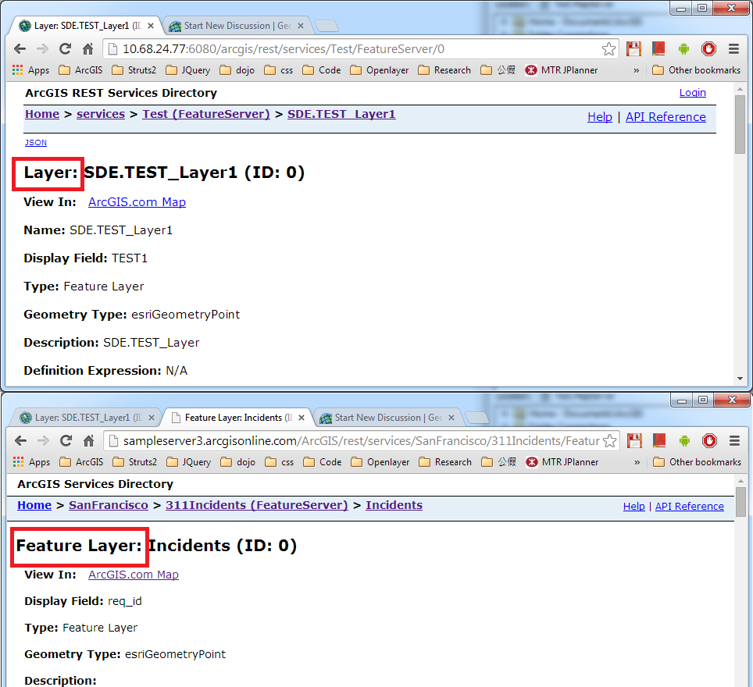The image size is (753, 687).
Task: Close the Feature Layer: Incidents tab
Action: 301,418
